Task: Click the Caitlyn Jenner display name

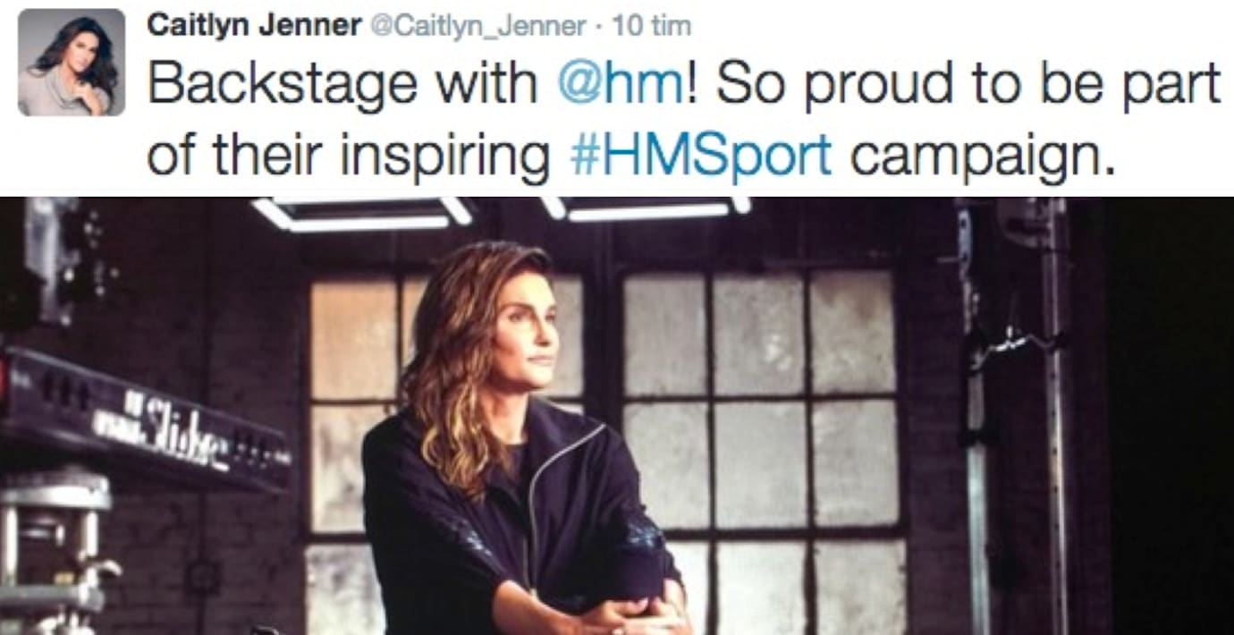Action: (x=254, y=26)
